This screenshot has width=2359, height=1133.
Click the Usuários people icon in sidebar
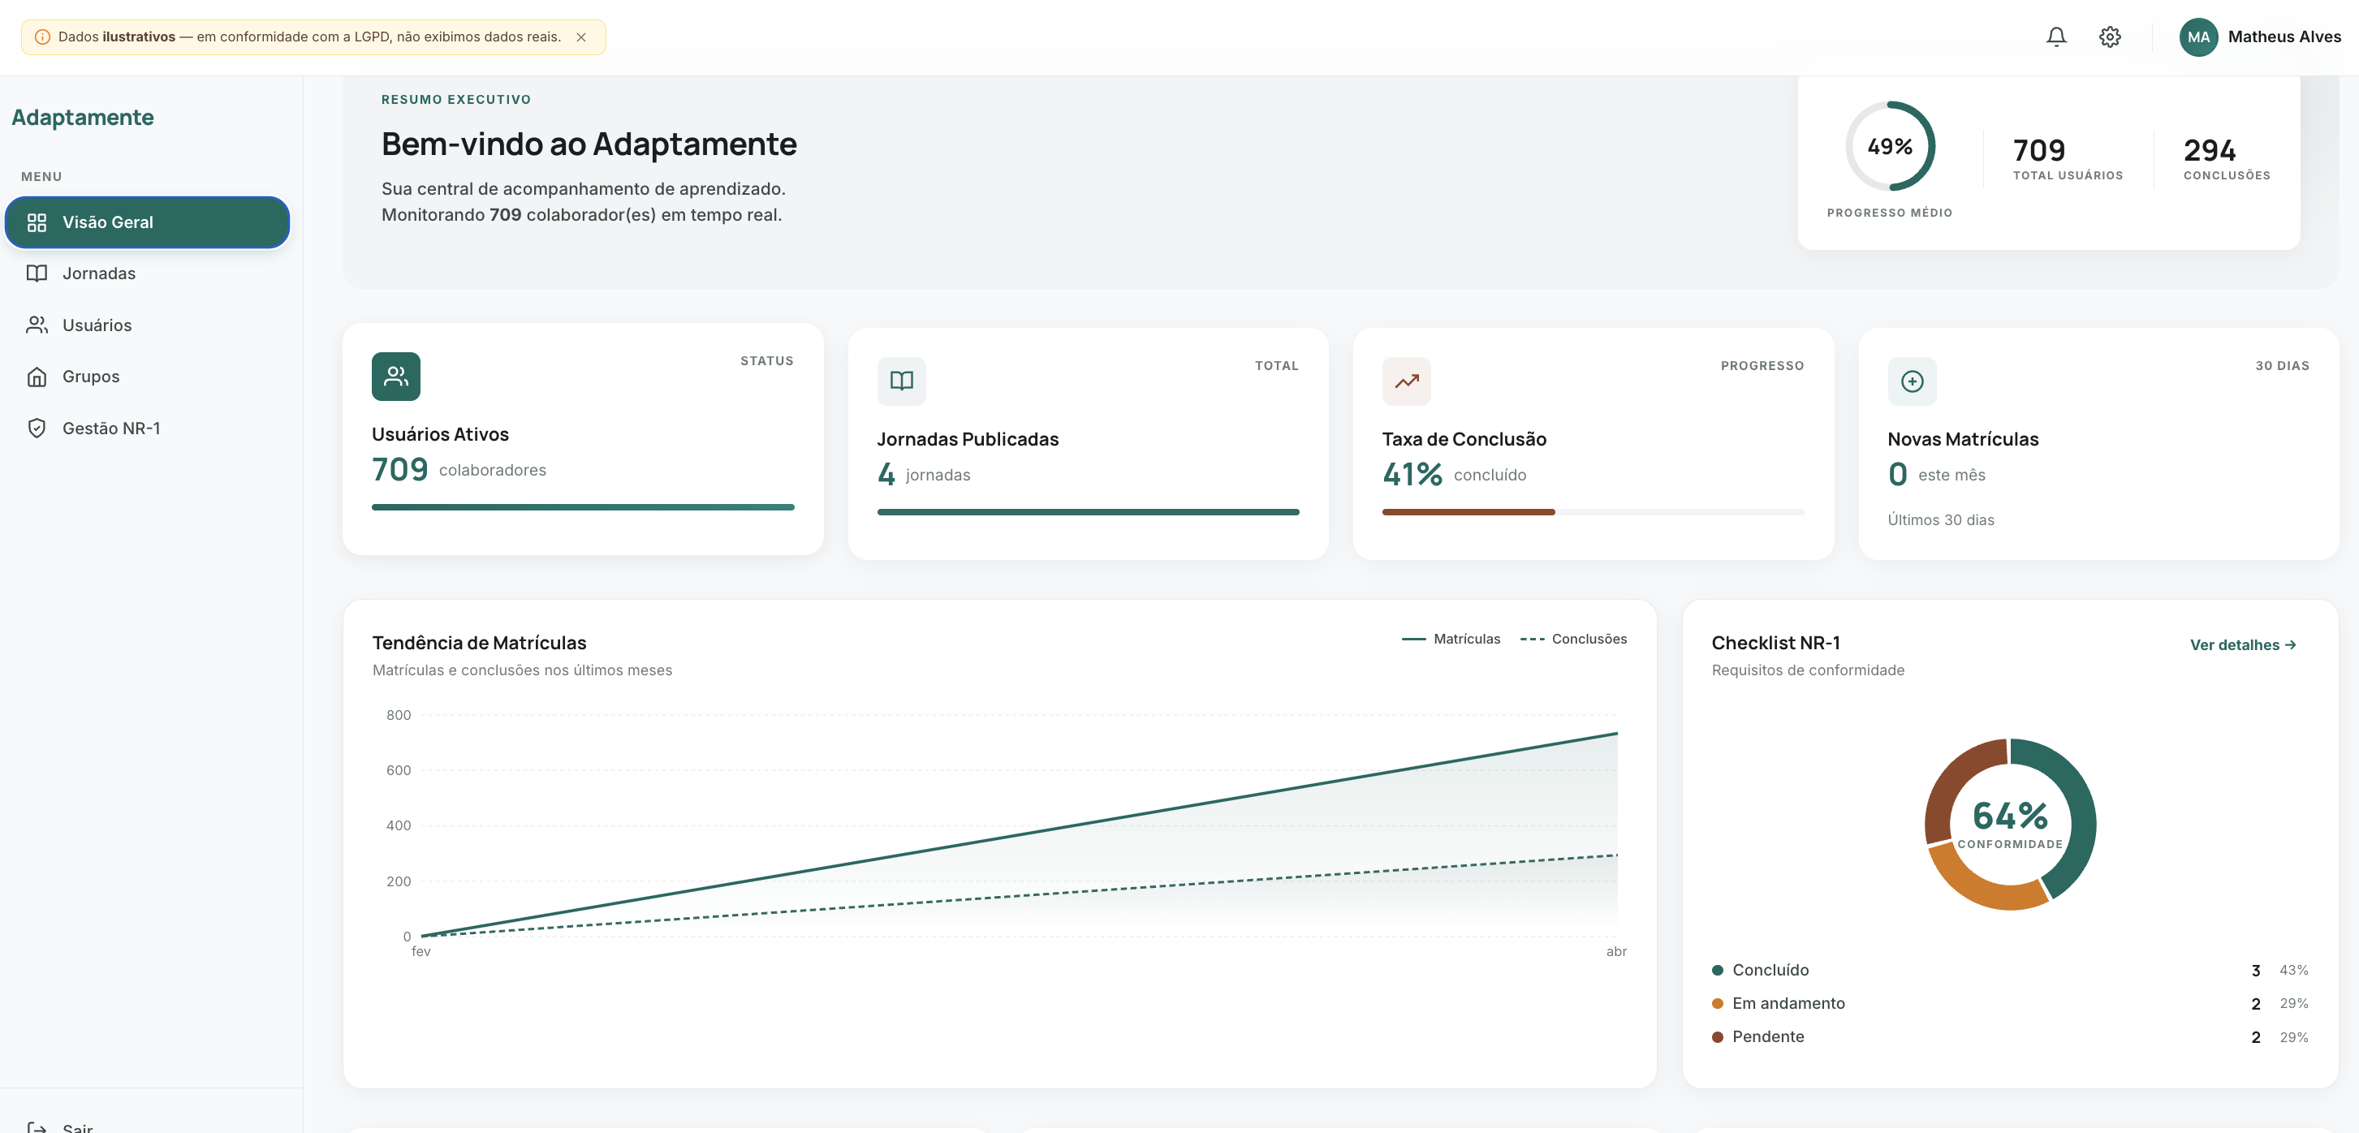[37, 325]
